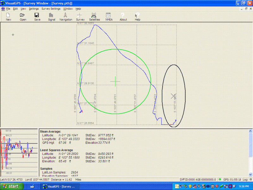Click the Mean Average Latitude value N 01° 29.1041
Viewport: 253px width, 190px height.
[x=68, y=135]
